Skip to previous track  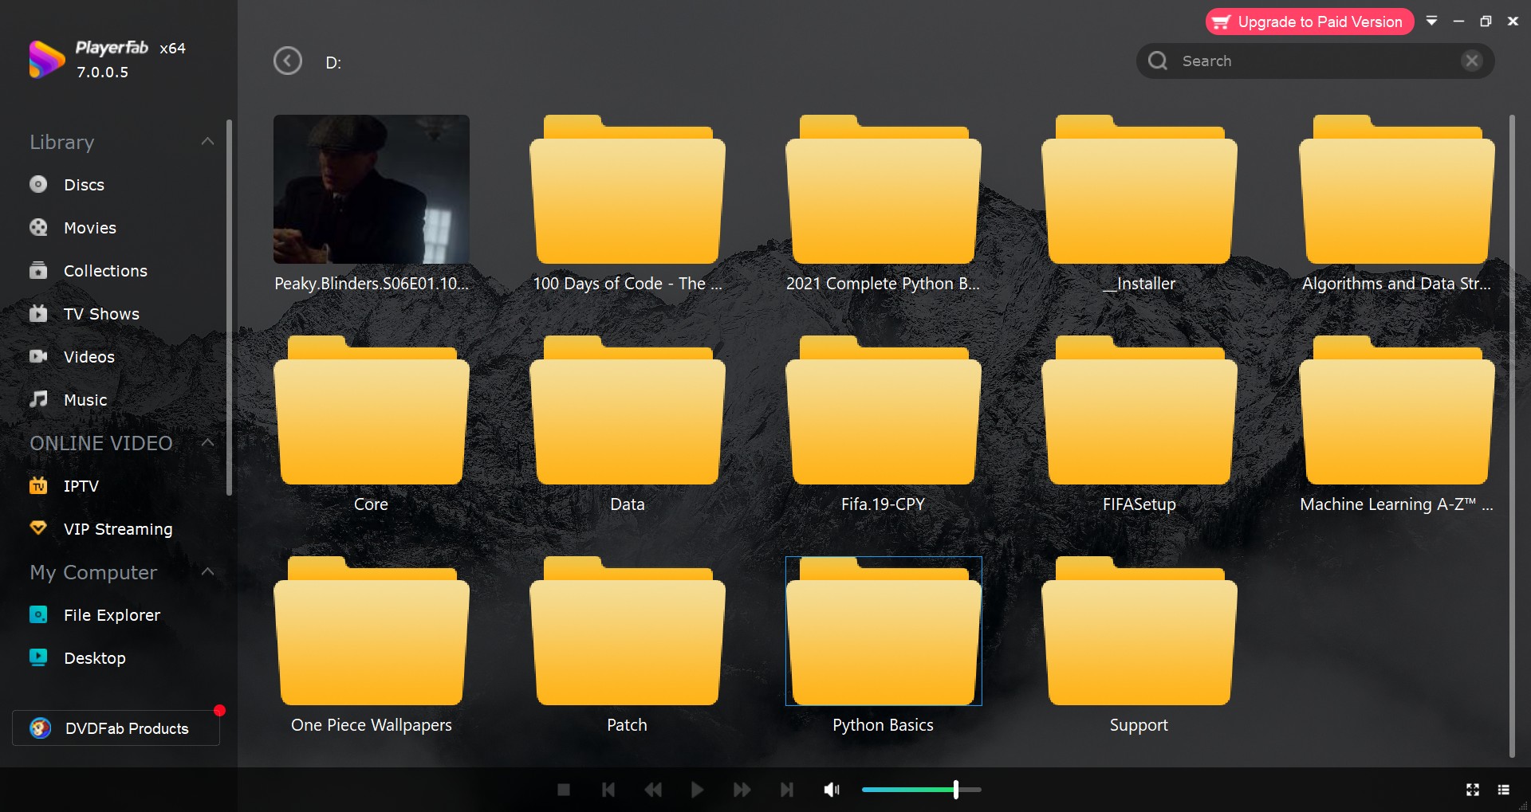tap(608, 790)
